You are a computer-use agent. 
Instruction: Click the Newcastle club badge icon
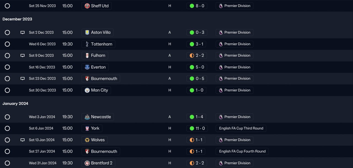coord(87,117)
